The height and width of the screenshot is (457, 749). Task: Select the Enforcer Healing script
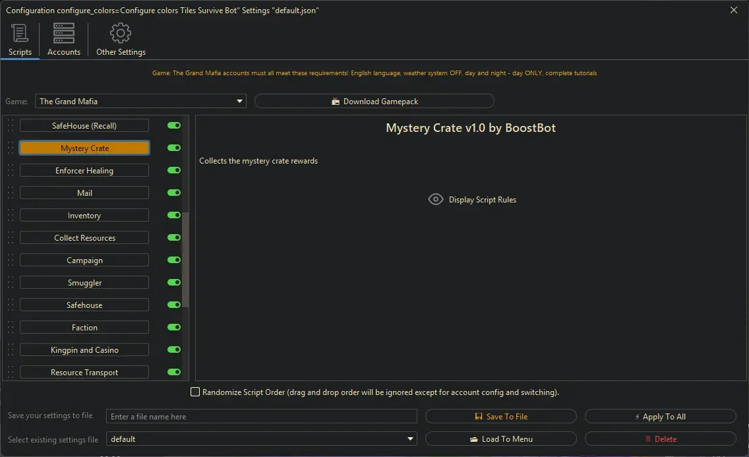click(x=84, y=171)
